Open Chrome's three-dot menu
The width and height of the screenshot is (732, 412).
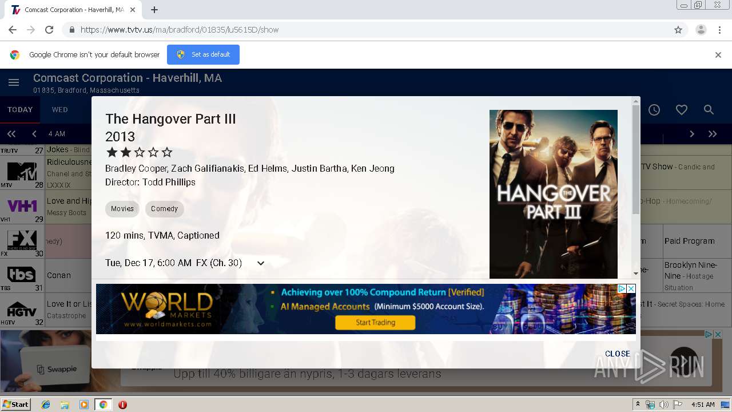pyautogui.click(x=719, y=30)
